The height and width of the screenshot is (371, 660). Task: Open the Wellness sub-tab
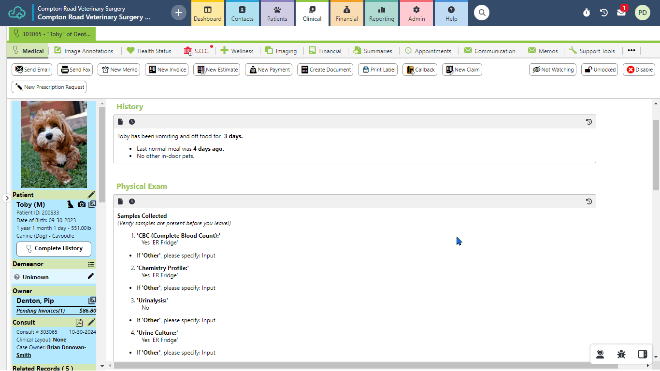(x=237, y=51)
